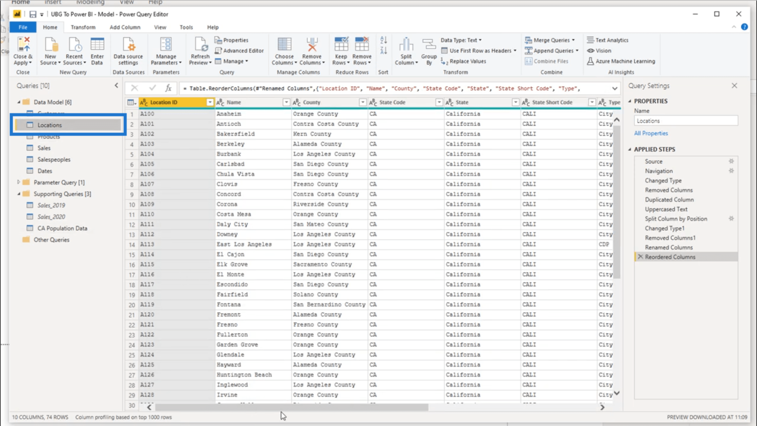Open the Data Type: Text dropdown

coord(461,40)
